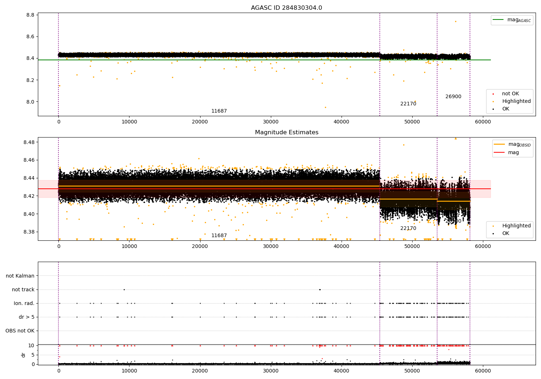Image resolution: width=541 pixels, height=379 pixels.
Task: Click the 8.2 y-axis tick label
Action: click(x=30, y=80)
